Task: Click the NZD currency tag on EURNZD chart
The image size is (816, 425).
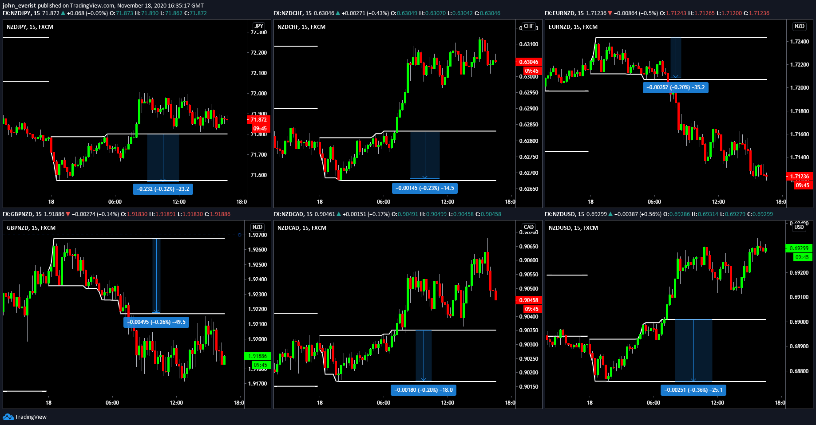Action: tap(799, 26)
